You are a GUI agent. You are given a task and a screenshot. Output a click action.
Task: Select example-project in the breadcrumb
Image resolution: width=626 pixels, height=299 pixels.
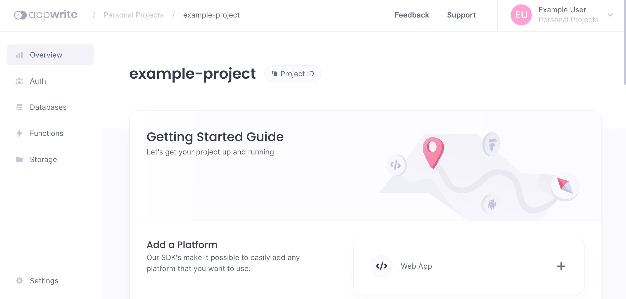pos(211,15)
